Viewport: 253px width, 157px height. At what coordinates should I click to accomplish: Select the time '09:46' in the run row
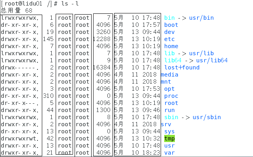click(x=151, y=110)
